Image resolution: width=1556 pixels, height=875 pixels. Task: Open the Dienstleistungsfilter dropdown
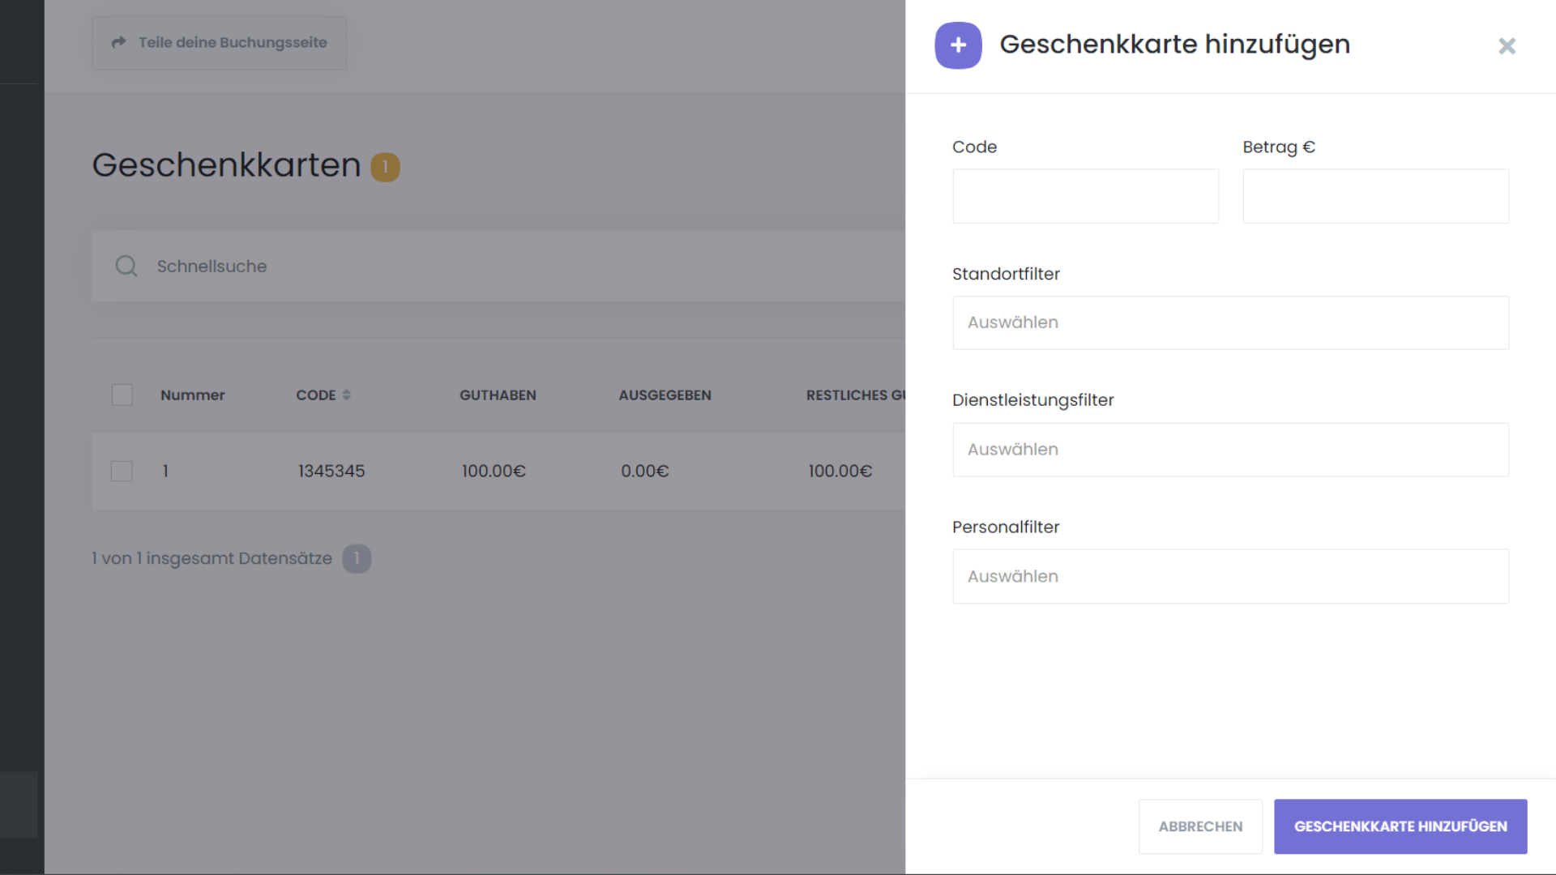click(1230, 450)
